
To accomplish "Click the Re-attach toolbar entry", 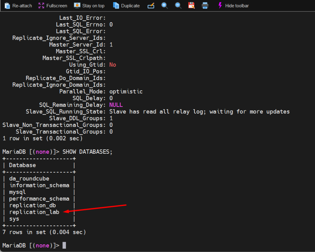I will click(22, 5).
